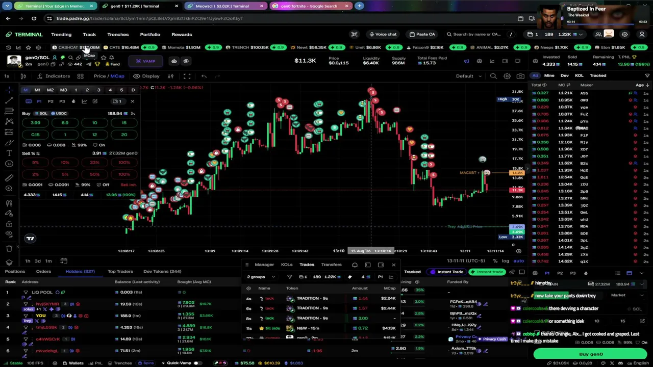This screenshot has height=367, width=653.
Task: Switch to Dev Tokens tab
Action: [x=162, y=272]
